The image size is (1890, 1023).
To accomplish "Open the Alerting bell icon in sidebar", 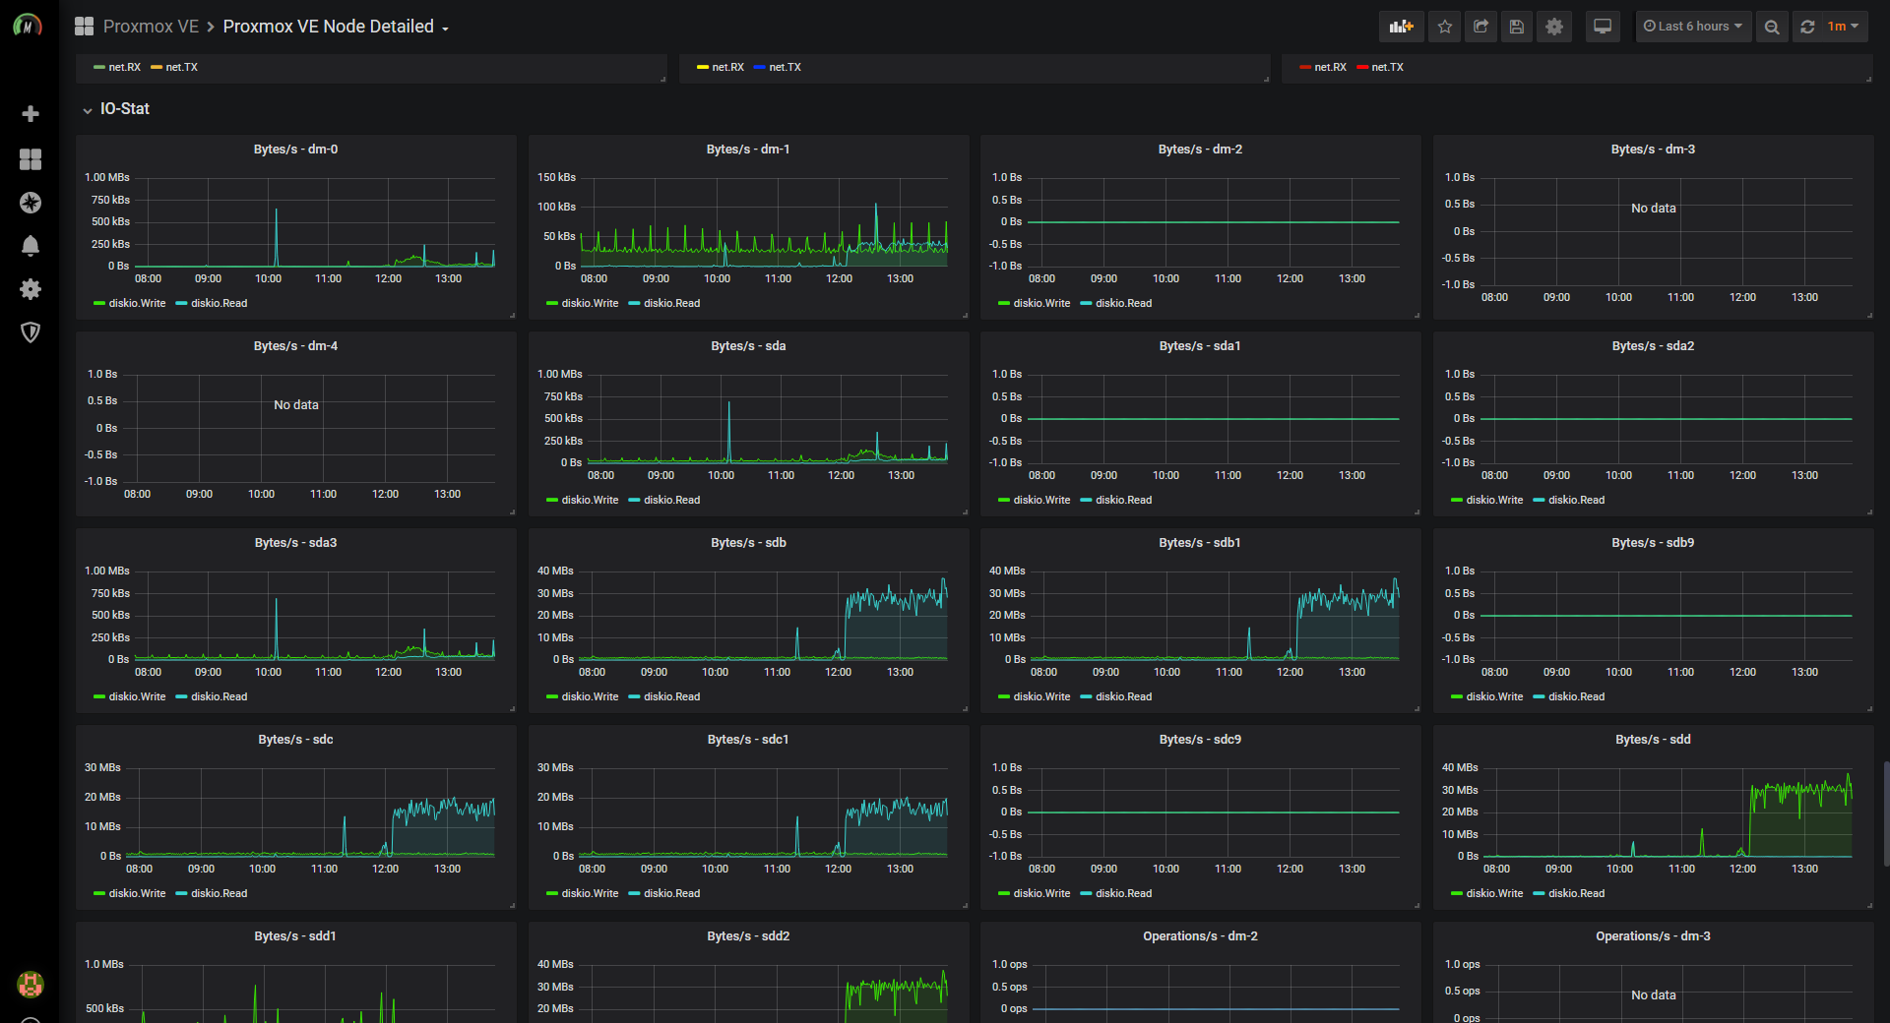I will point(31,246).
